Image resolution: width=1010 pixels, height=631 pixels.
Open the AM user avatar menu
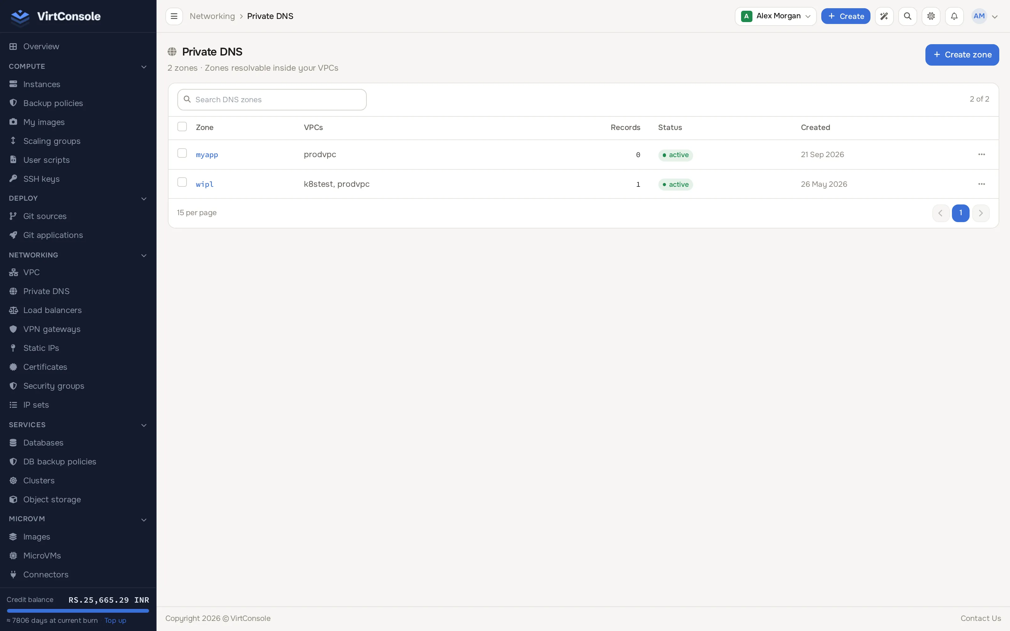[984, 16]
